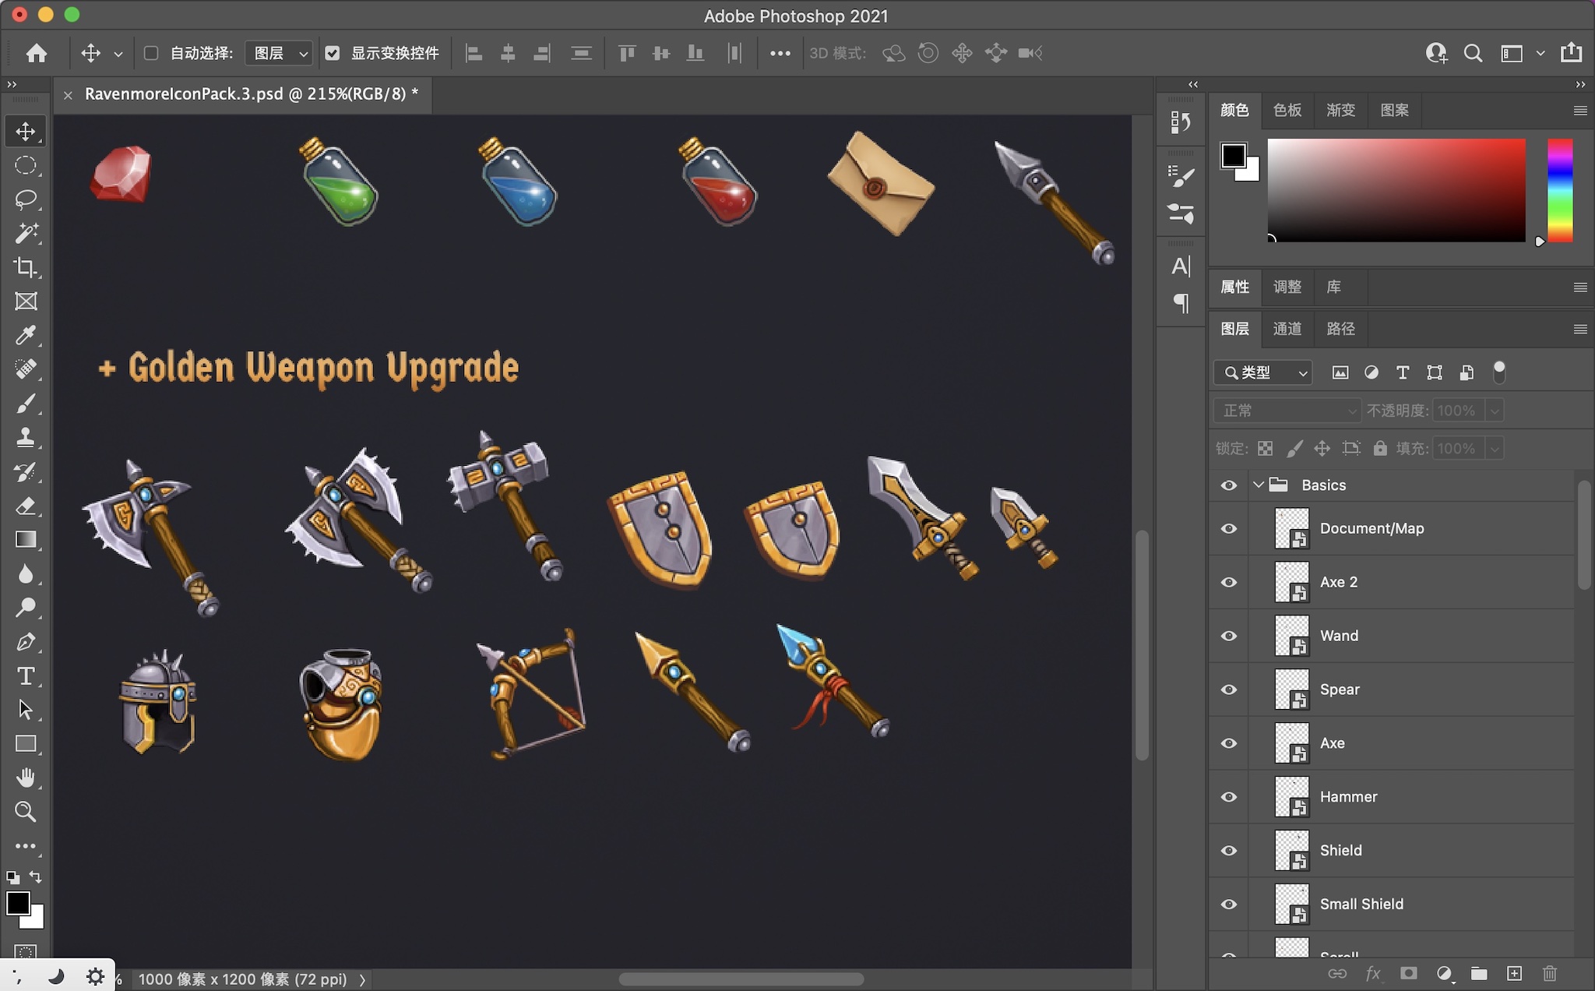Open the 图层 auto-select target dropdown
1595x991 pixels.
pos(280,53)
